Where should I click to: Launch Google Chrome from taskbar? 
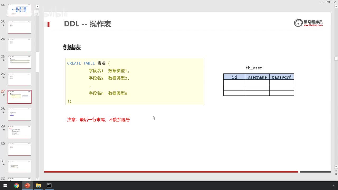coord(16,186)
